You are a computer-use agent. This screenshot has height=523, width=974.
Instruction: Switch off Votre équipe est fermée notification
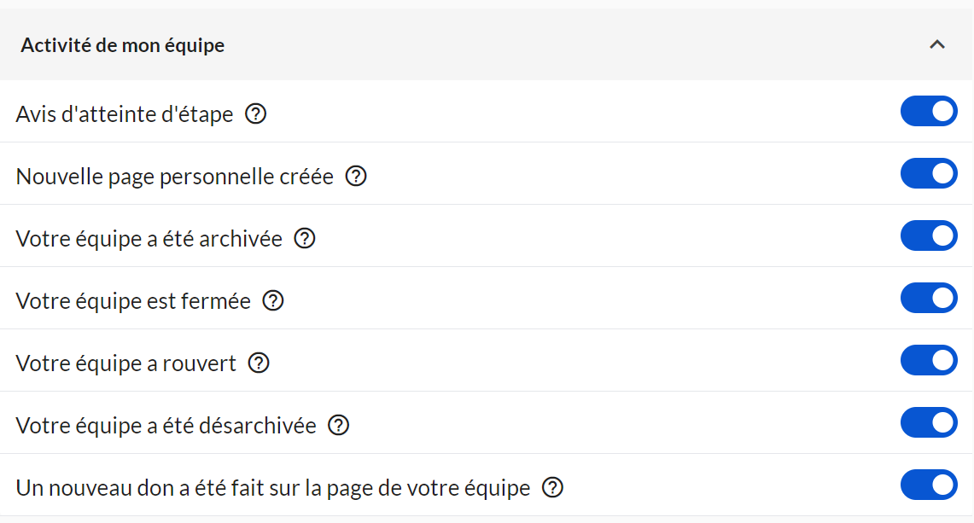click(929, 299)
